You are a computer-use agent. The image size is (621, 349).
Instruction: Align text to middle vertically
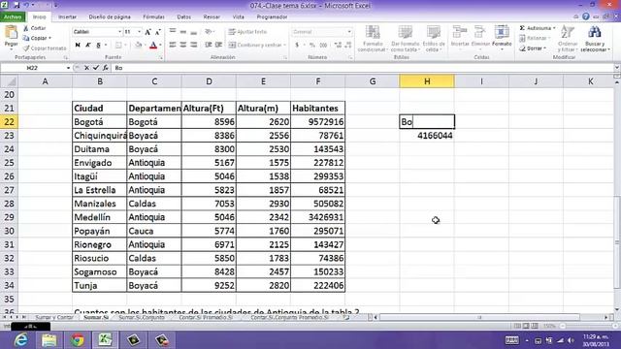pos(183,32)
